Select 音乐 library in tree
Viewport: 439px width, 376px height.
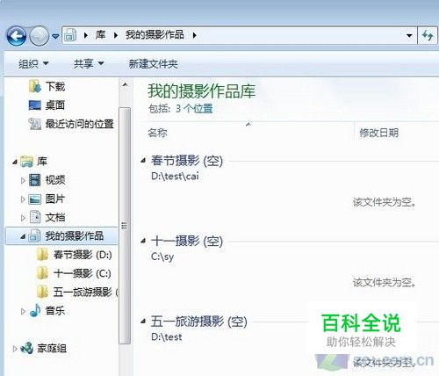pyautogui.click(x=55, y=311)
